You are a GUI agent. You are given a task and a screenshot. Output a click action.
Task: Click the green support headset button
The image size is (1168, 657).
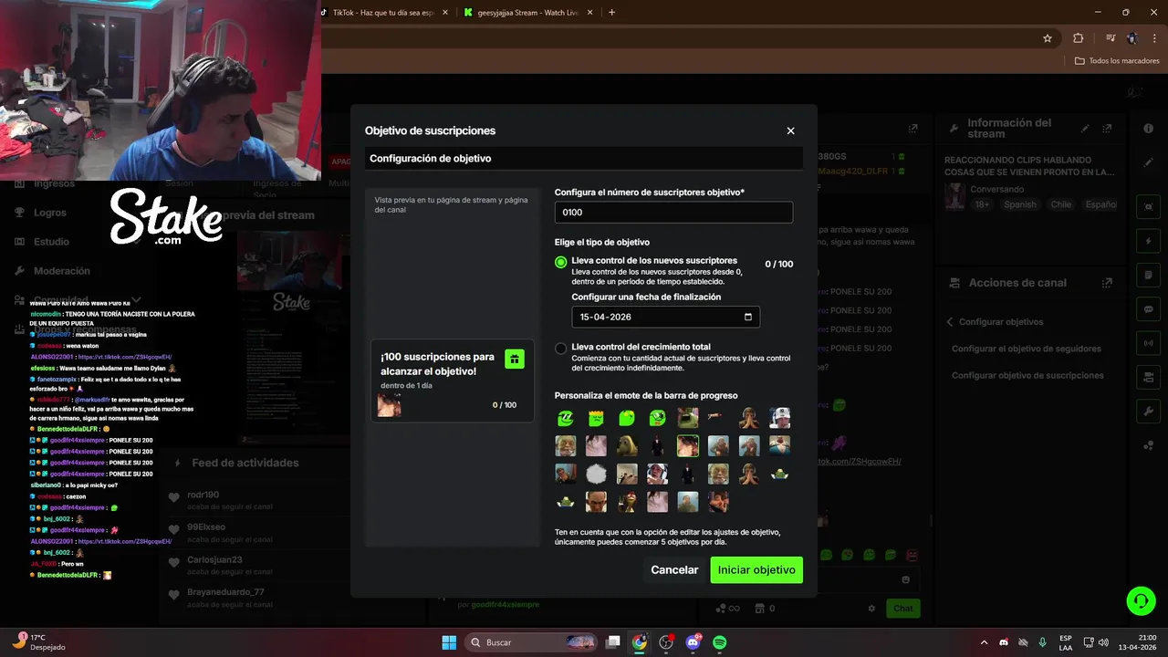tap(1141, 600)
